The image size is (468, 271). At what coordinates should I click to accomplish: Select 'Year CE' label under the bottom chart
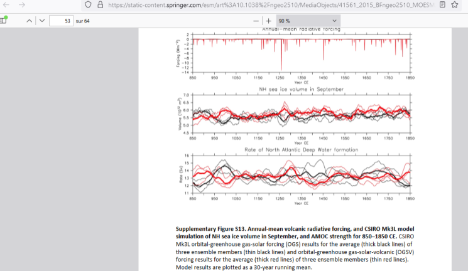click(x=301, y=203)
